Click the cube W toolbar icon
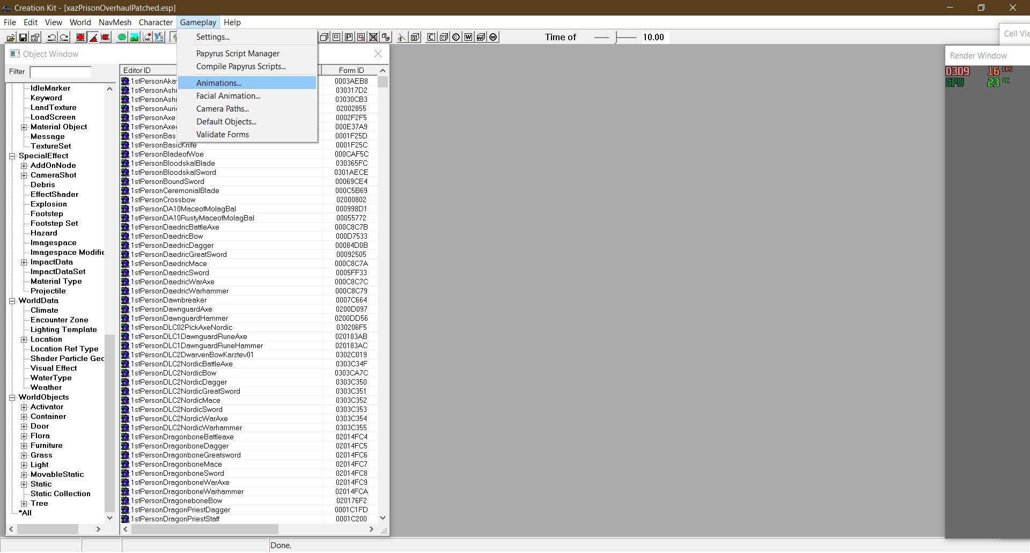 [481, 37]
